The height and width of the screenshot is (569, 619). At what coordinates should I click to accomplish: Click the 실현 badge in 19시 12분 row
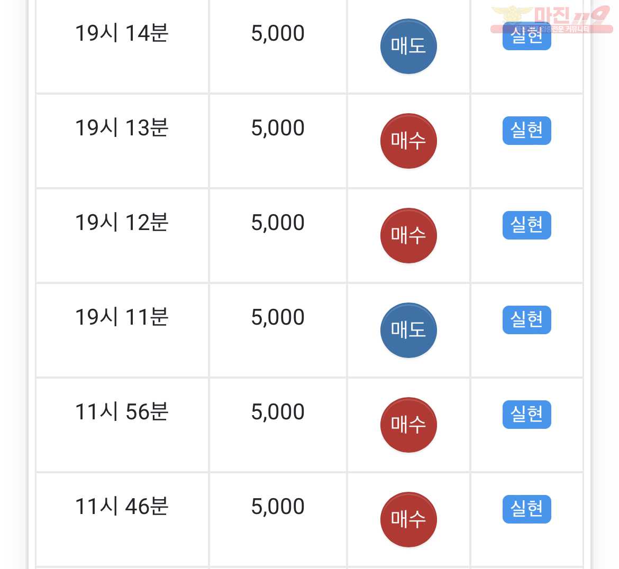[x=526, y=225]
